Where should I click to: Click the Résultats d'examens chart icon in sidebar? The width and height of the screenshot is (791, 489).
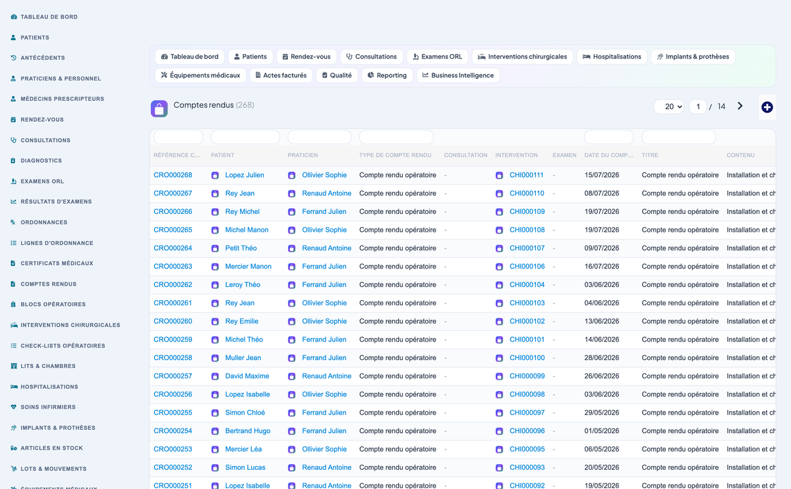click(14, 201)
